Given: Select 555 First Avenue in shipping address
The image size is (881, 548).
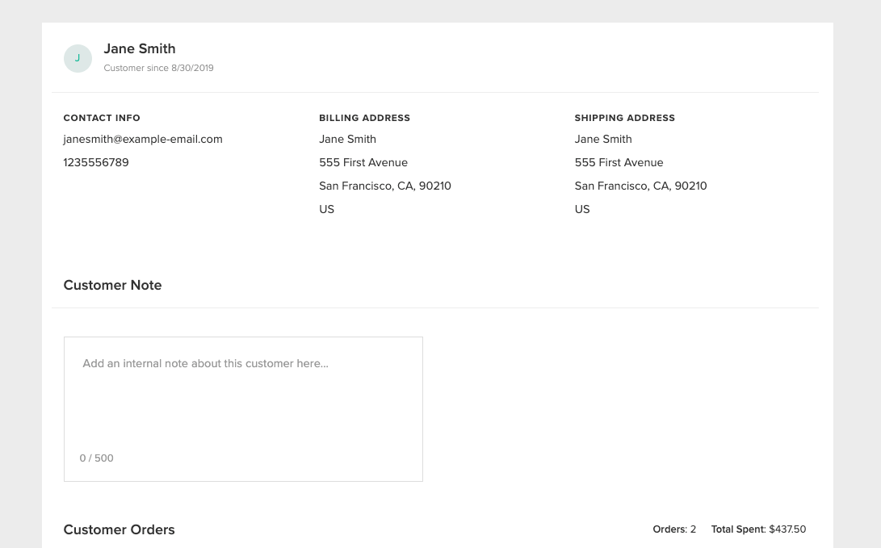Looking at the screenshot, I should click(x=619, y=162).
